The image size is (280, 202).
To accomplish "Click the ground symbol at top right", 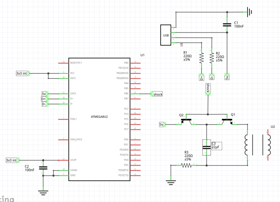I will click(249, 12).
